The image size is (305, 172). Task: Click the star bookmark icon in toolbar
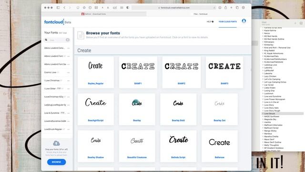point(84,8)
